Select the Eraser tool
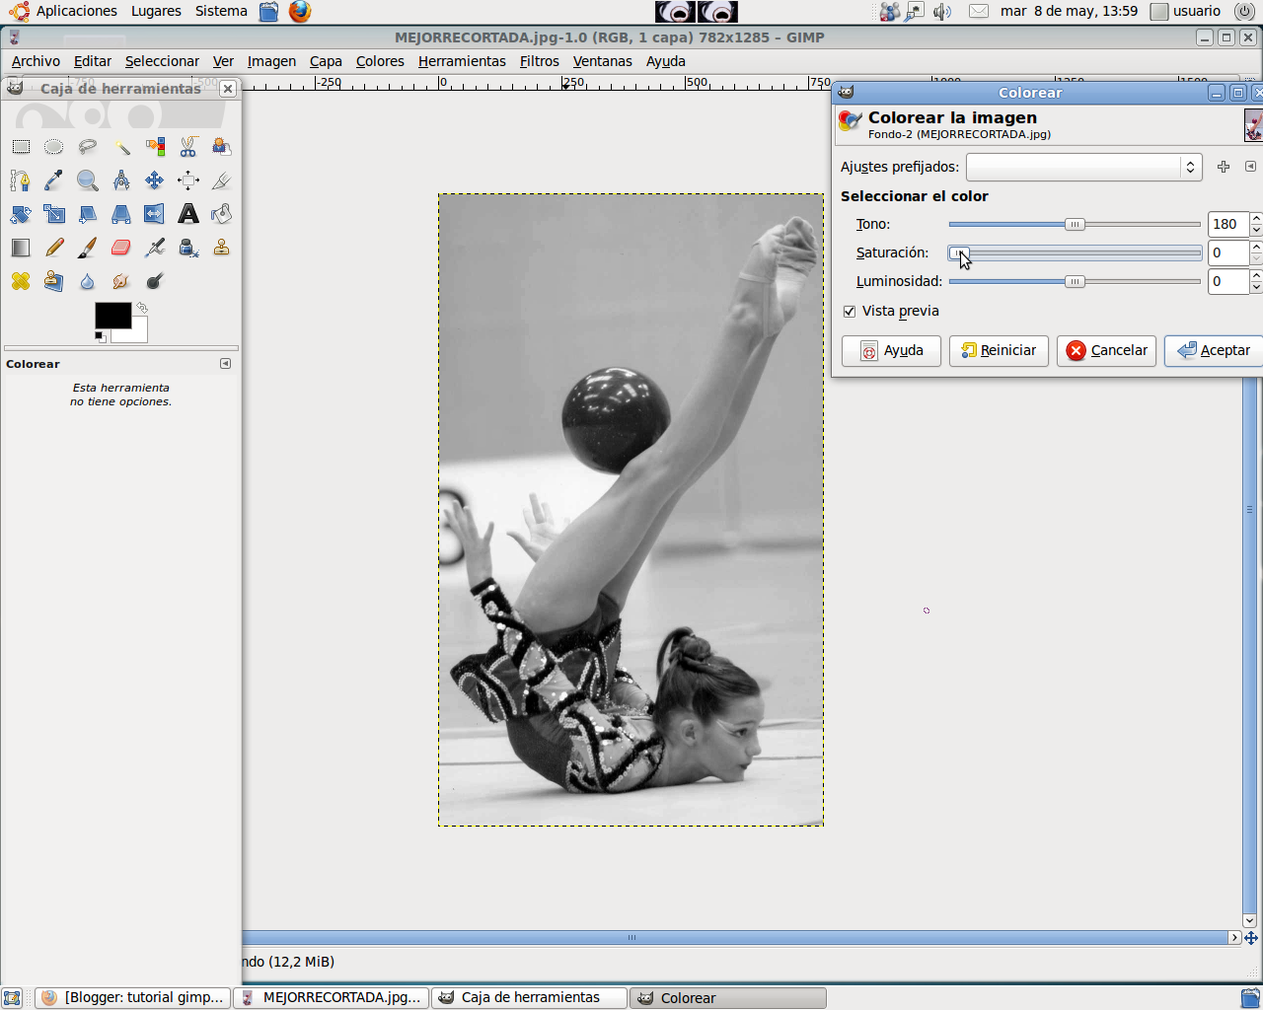The width and height of the screenshot is (1263, 1010). 121,248
